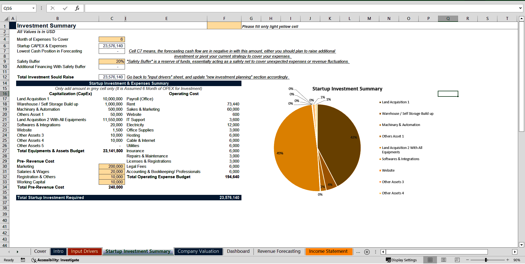The height and width of the screenshot is (264, 525).
Task: Switch to Company Valuation sheet tab
Action: 198,251
